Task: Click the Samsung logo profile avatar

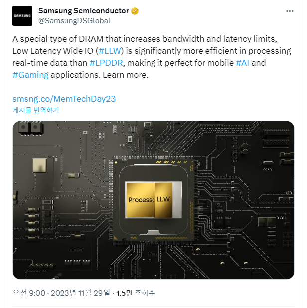Action: pyautogui.click(x=22, y=16)
